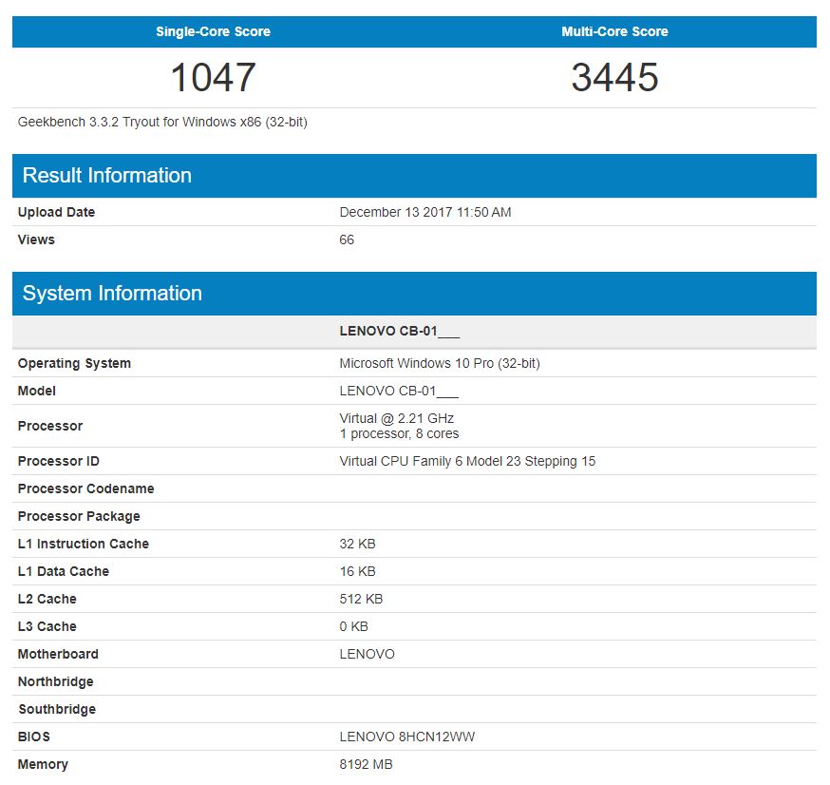Click the Processor Package label

(x=79, y=516)
